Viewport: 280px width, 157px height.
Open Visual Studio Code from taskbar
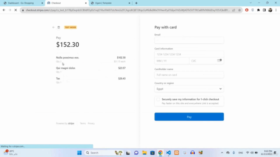click(168, 153)
